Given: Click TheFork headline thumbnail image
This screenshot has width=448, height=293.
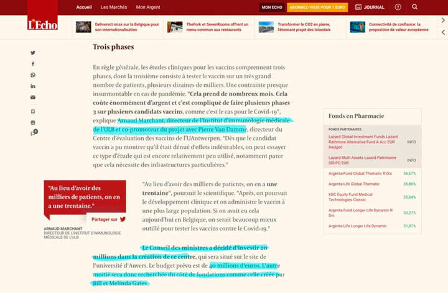Looking at the screenshot, I should pyautogui.click(x=175, y=27).
